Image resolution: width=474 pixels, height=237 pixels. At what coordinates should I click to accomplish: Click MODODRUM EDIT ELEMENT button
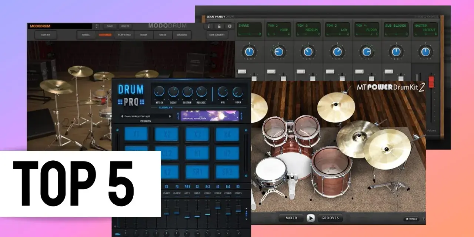pyautogui.click(x=217, y=35)
